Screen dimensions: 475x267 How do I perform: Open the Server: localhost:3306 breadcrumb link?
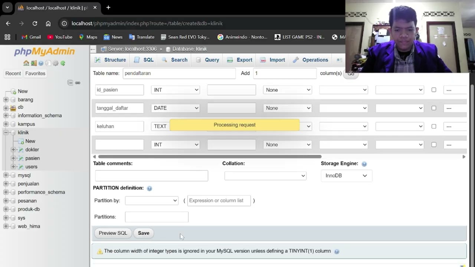(x=132, y=49)
